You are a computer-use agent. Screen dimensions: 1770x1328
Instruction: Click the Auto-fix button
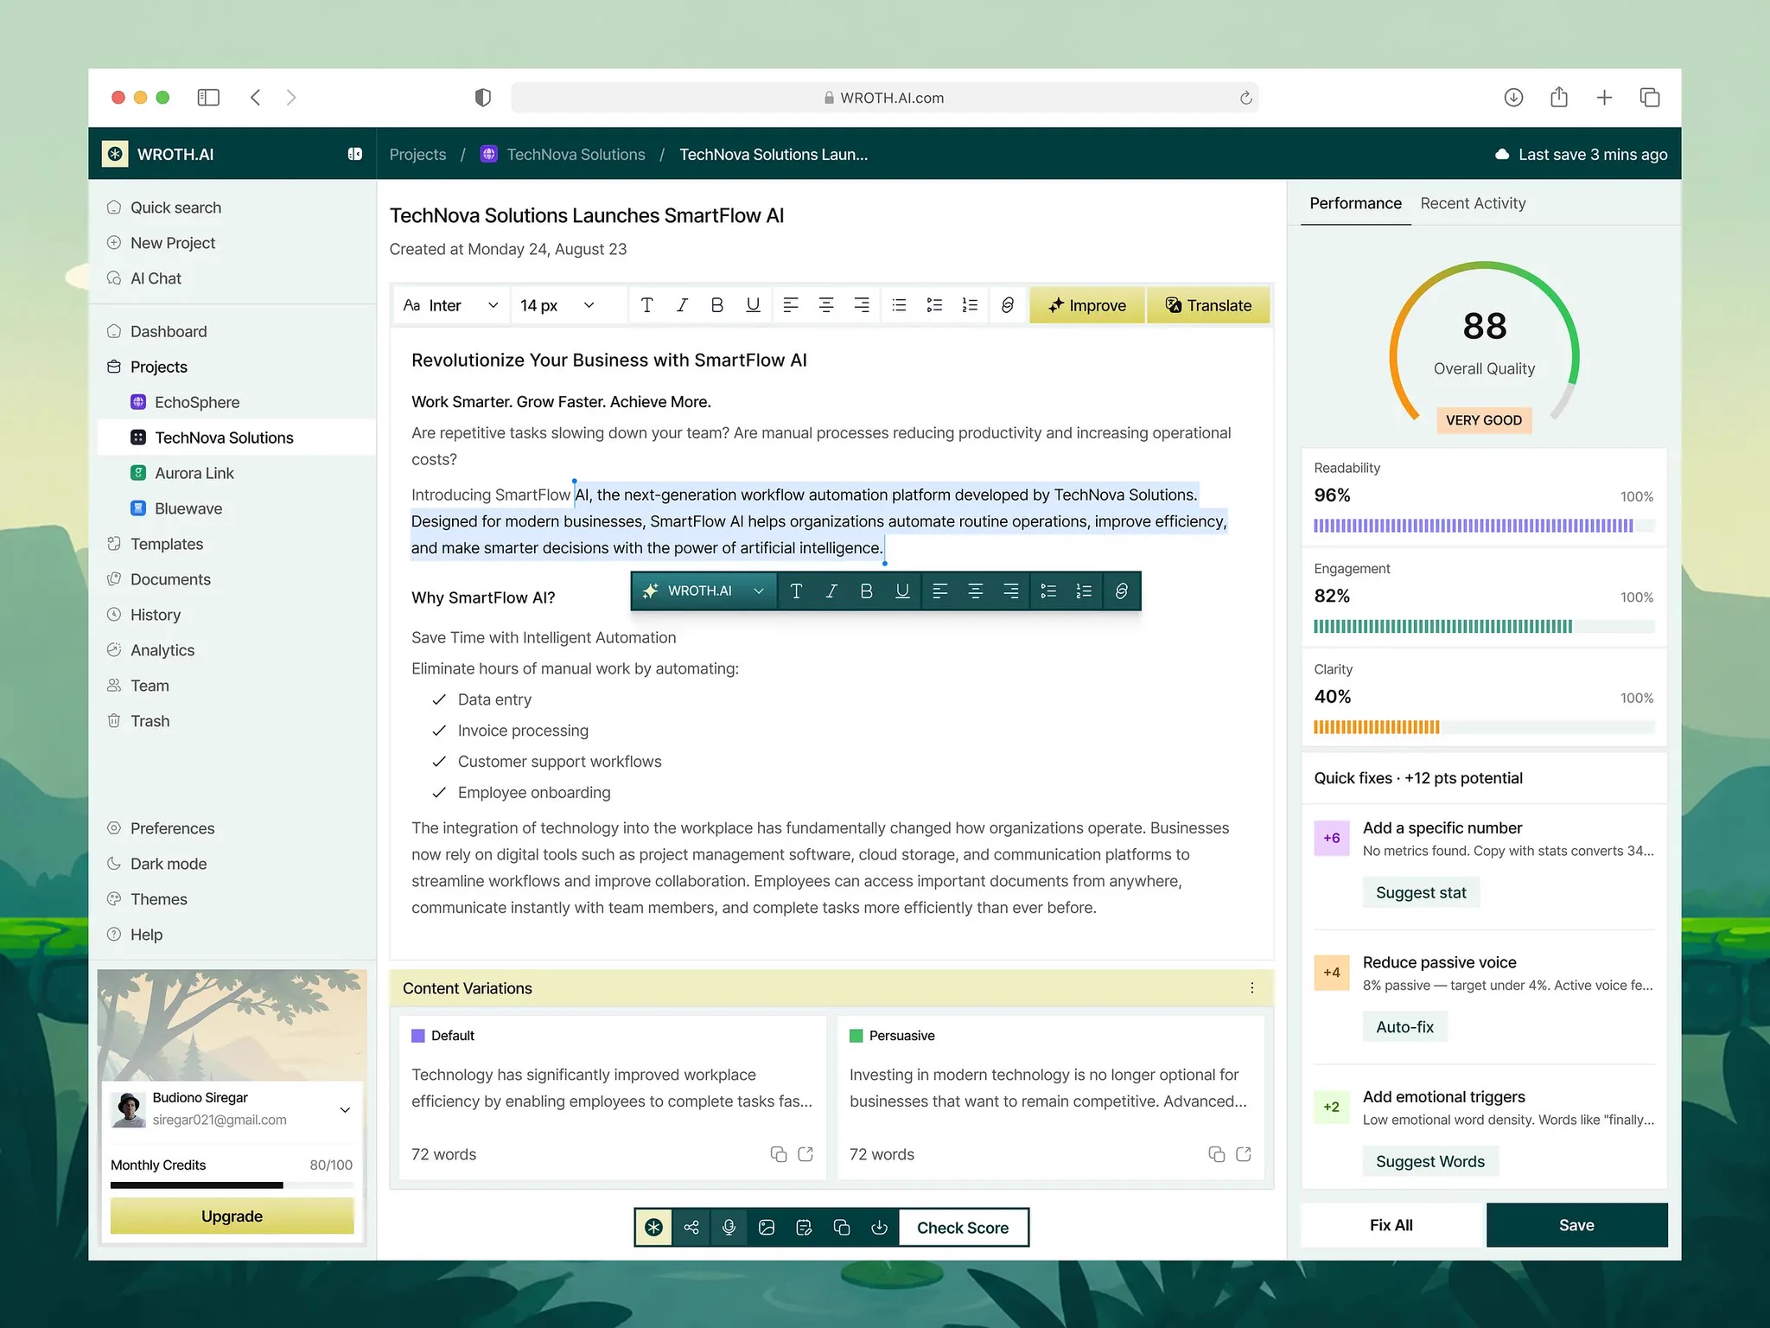1404,1027
